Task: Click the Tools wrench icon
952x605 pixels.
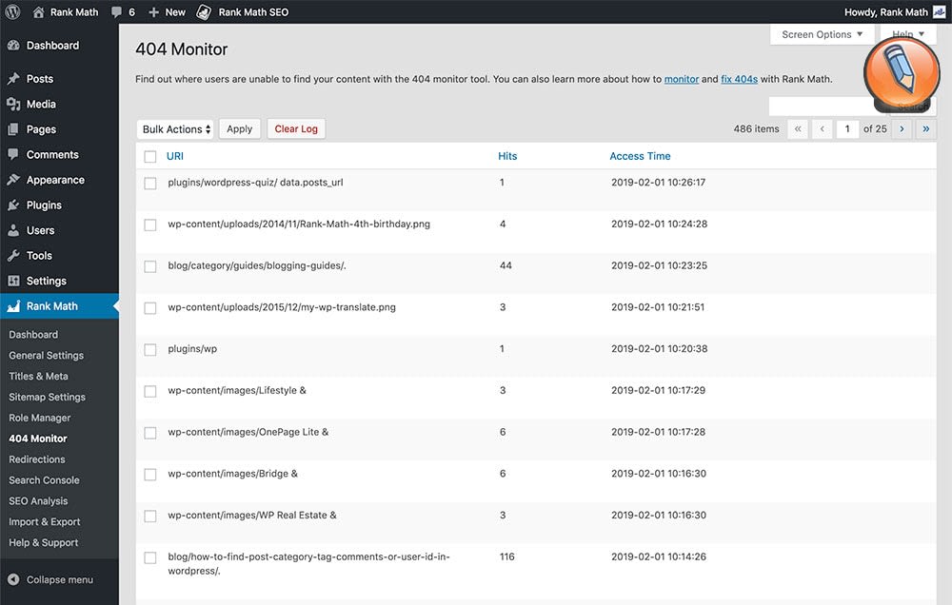Action: [13, 256]
